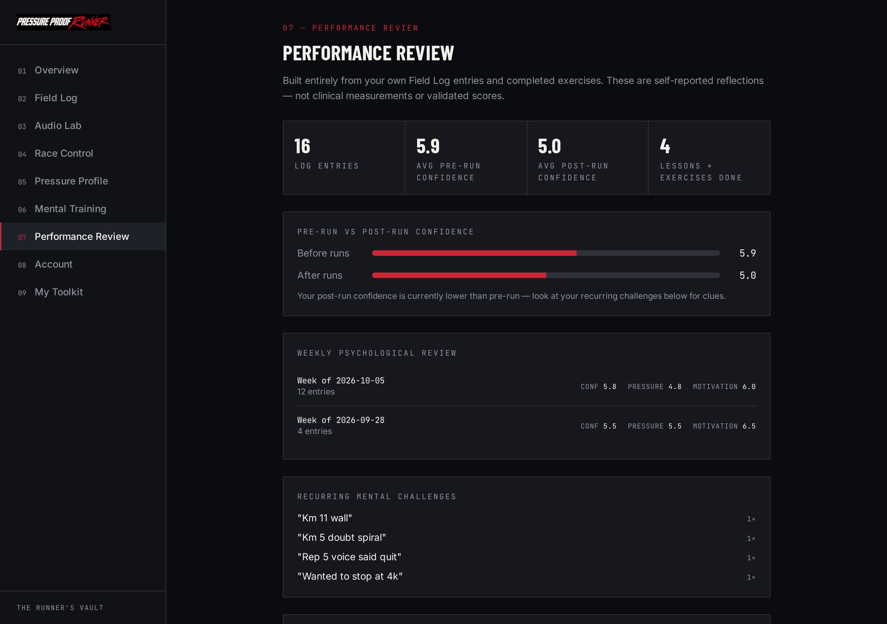
Task: Click the Pressure Proof Runner logo
Action: coord(63,22)
